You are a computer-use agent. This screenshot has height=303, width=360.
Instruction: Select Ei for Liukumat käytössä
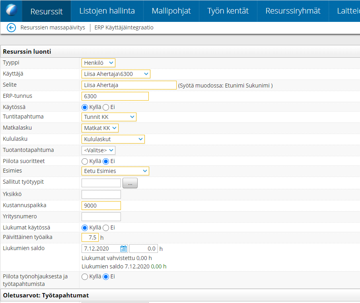click(106, 228)
